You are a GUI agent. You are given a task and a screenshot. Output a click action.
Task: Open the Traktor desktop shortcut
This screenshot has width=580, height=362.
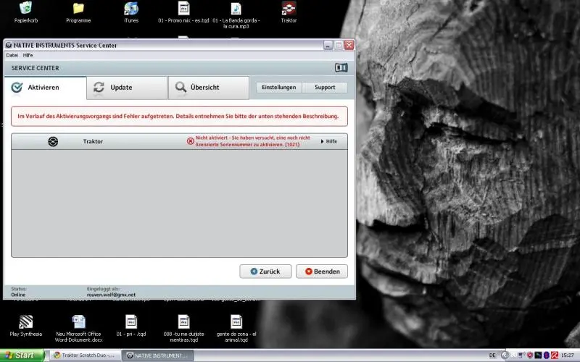click(x=289, y=9)
